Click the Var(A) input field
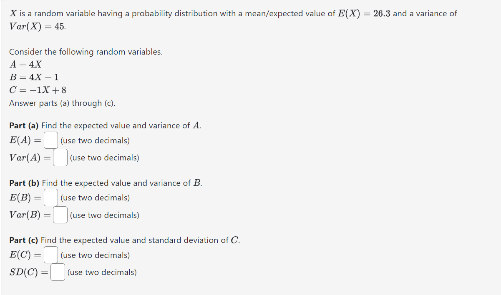501x295 pixels. click(x=60, y=158)
